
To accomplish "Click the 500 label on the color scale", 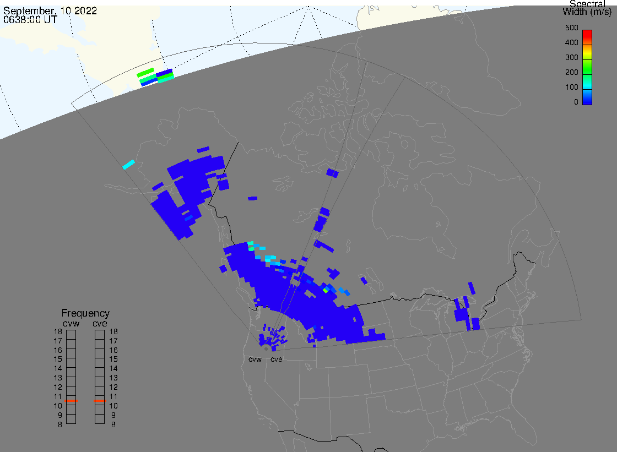I will 571,28.
